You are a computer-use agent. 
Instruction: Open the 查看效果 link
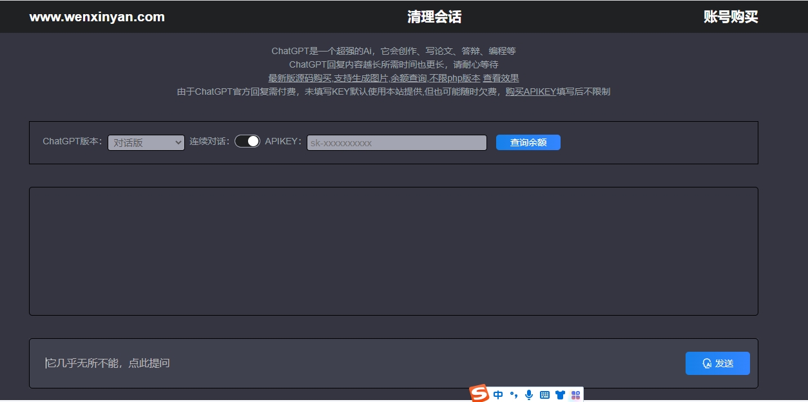pyautogui.click(x=501, y=78)
